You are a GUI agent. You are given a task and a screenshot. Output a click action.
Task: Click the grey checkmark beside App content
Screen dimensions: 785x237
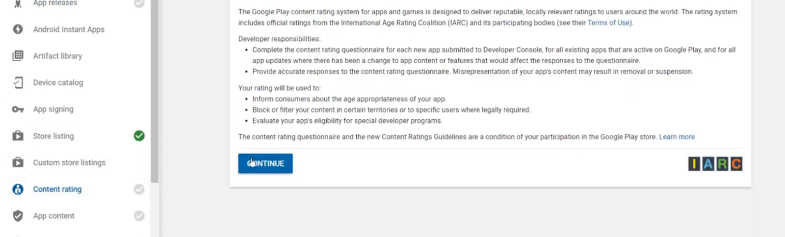tap(139, 216)
